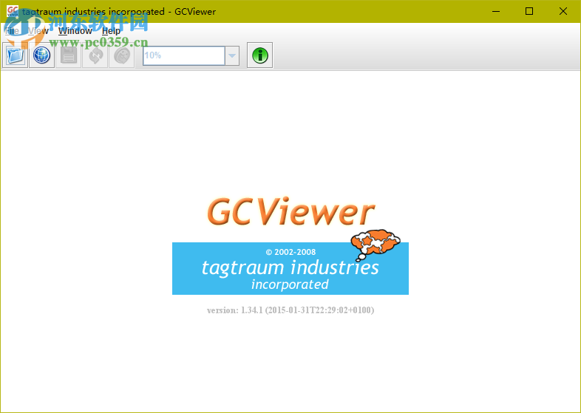Image resolution: width=581 pixels, height=413 pixels.
Task: Click the version 1.34.1 text
Action: 290,310
